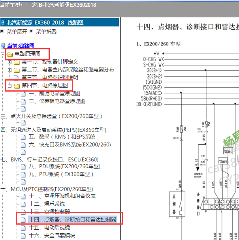Click page icon of 六、快充口及BMS系统
239x240 pixels.
pyautogui.click(x=23, y=145)
